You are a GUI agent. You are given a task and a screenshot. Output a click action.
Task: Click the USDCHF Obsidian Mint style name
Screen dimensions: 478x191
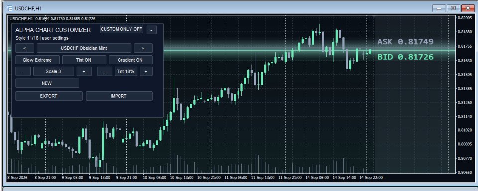[84, 48]
